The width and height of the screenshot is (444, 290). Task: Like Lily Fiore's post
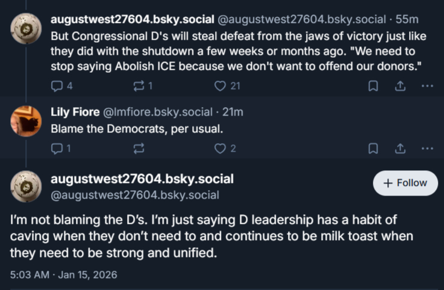(220, 148)
